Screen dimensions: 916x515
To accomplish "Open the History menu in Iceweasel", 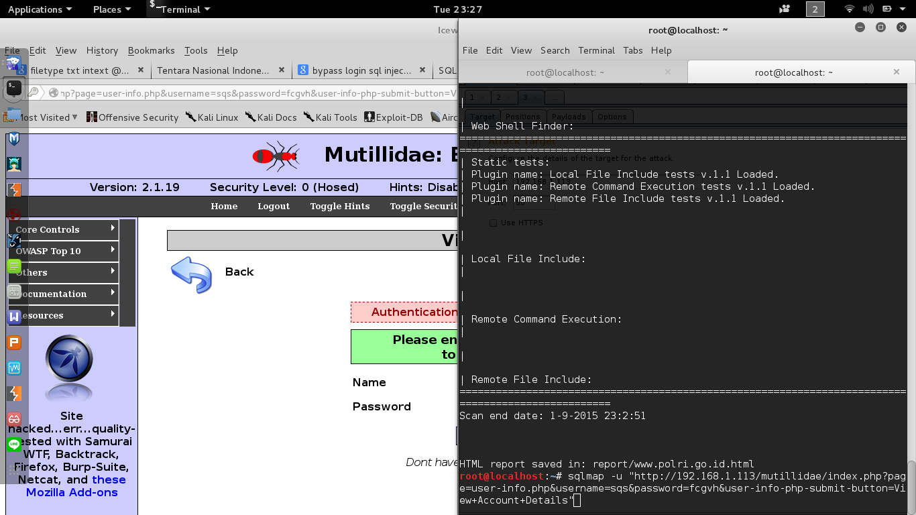I will (102, 50).
